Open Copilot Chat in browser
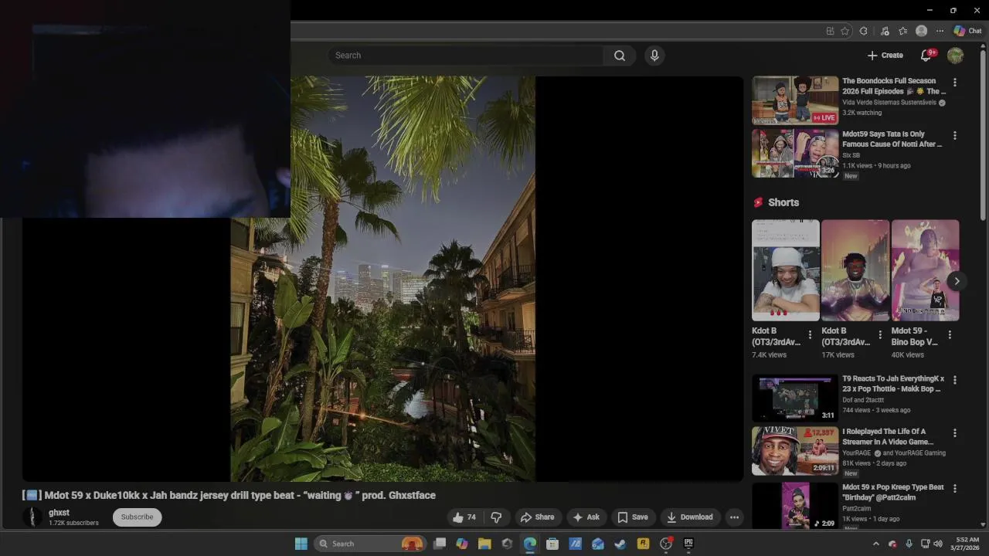 (x=967, y=31)
